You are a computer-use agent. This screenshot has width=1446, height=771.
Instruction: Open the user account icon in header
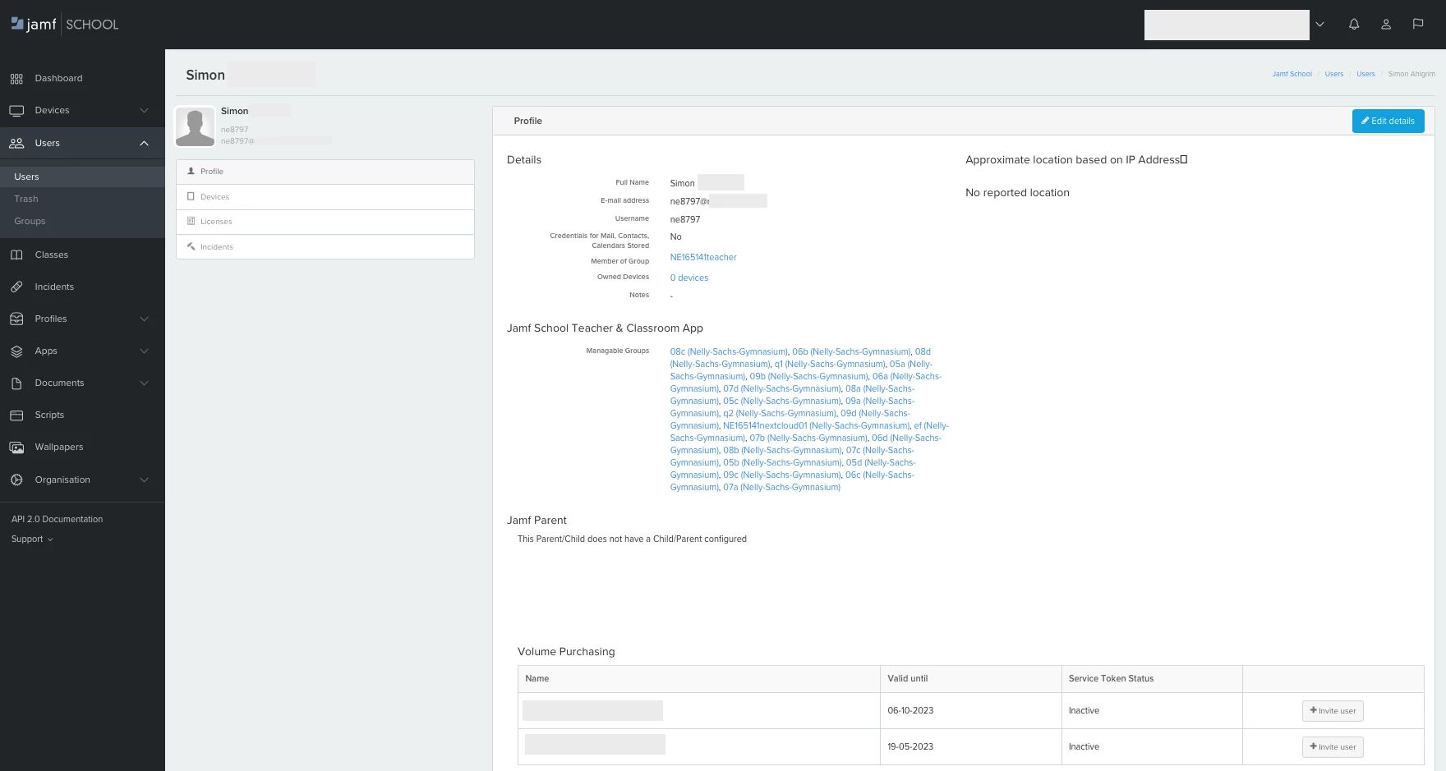coord(1386,25)
